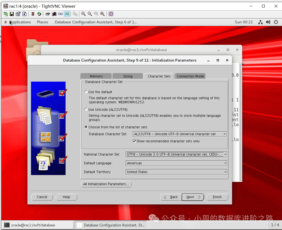
Task: Switch to the Memory tab
Action: coord(96,76)
